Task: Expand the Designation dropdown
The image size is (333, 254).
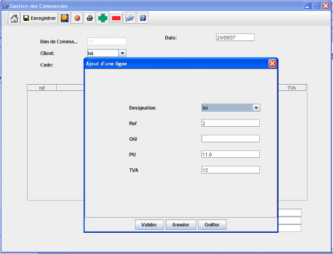Action: click(256, 108)
